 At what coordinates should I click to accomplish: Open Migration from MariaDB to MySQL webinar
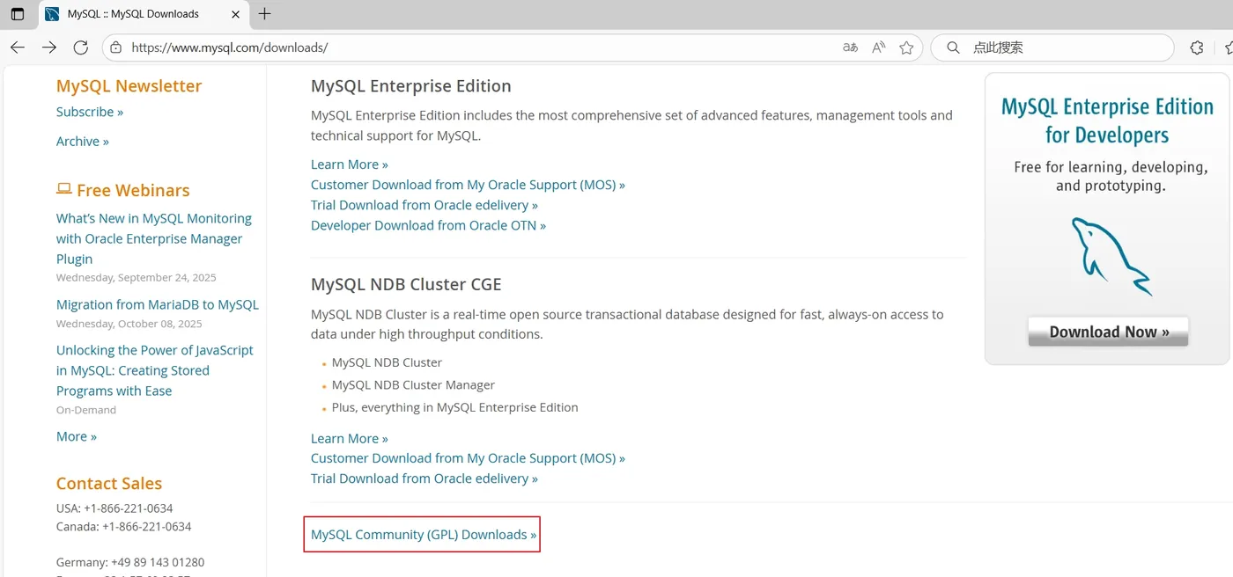(158, 304)
